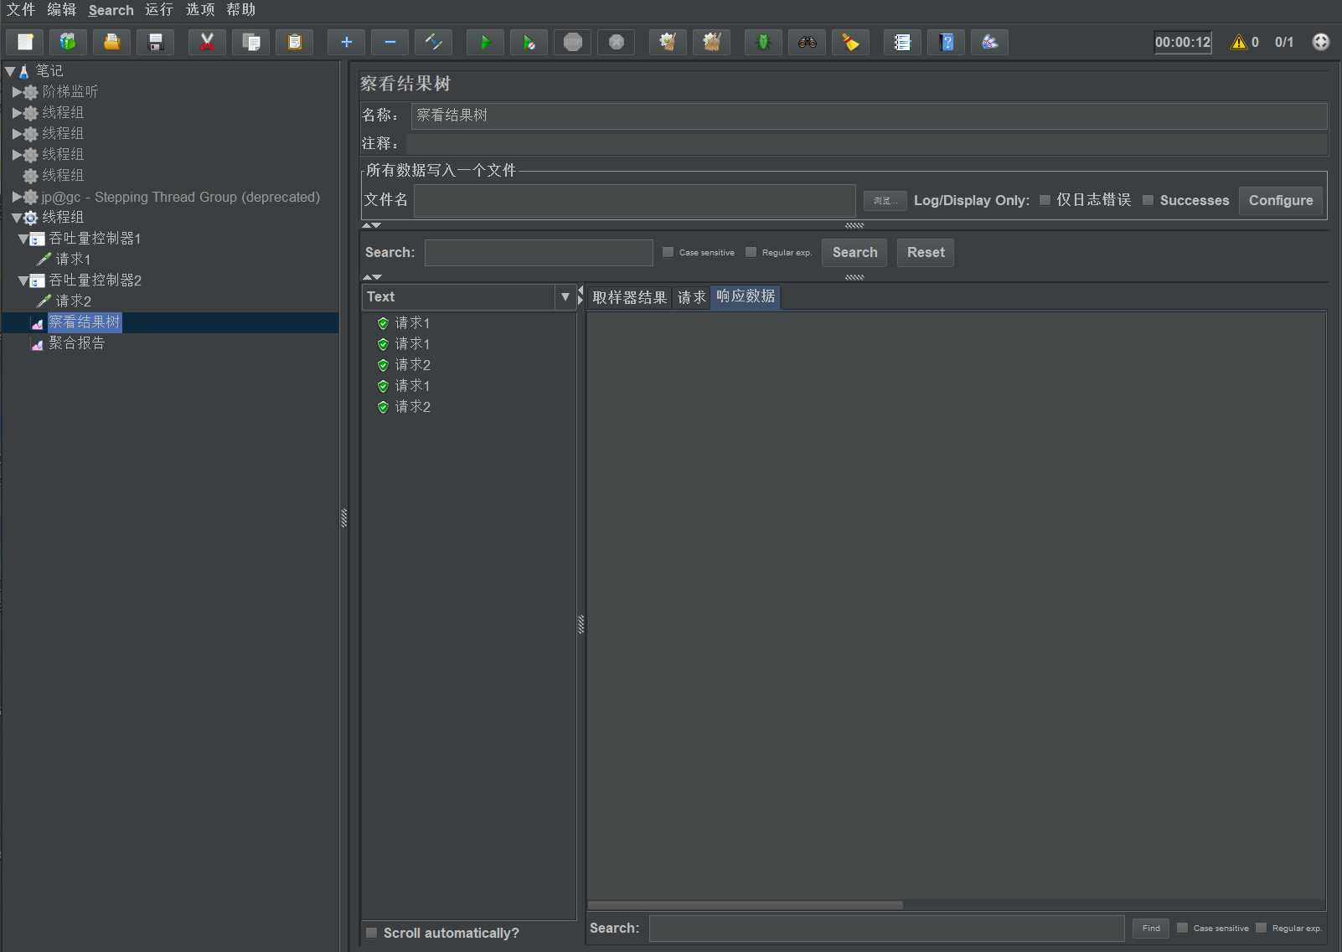
Task: Switch to 请求 tab
Action: 692,297
